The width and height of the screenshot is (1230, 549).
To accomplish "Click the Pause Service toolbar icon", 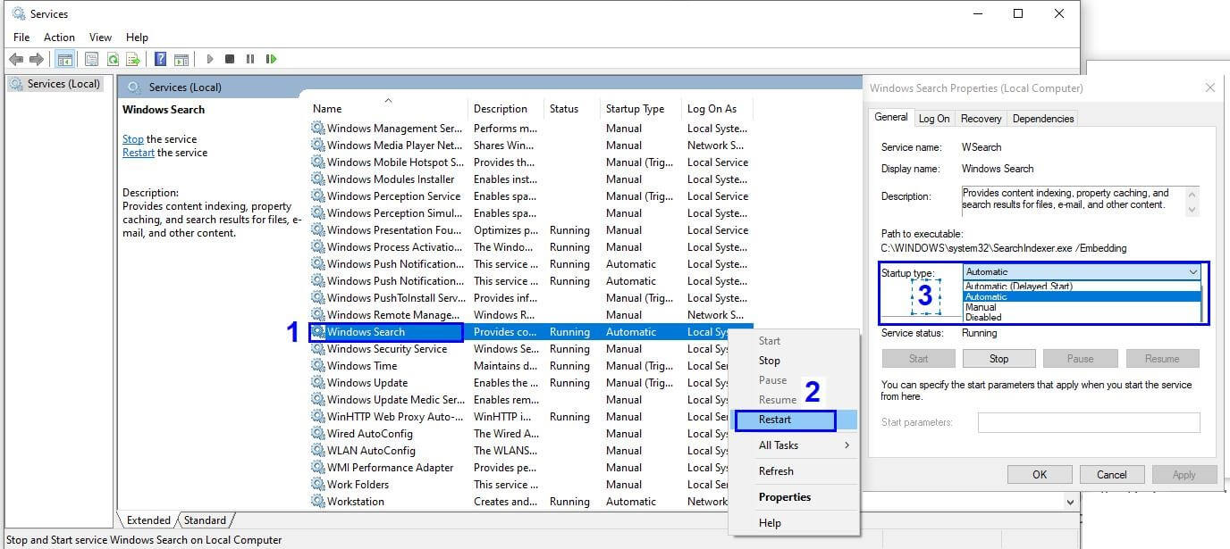I will click(x=249, y=59).
